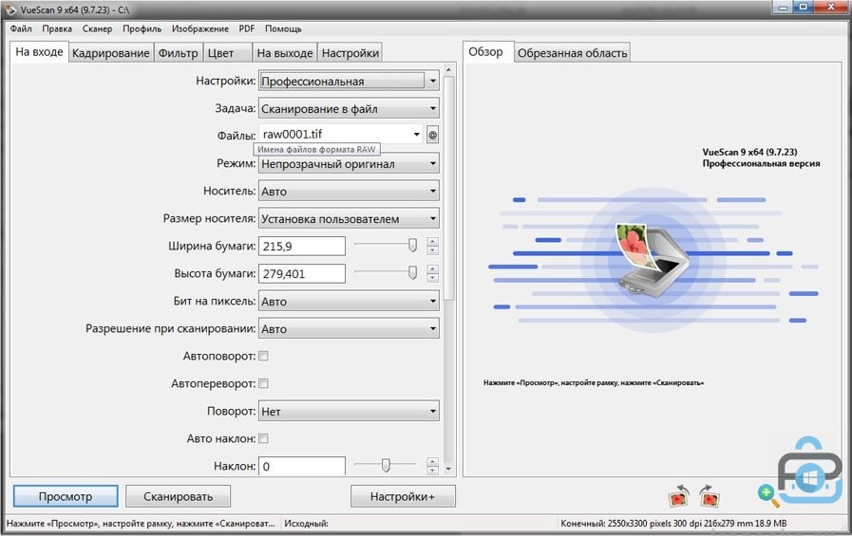The image size is (852, 536).
Task: Click the Просмотр button
Action: click(66, 496)
